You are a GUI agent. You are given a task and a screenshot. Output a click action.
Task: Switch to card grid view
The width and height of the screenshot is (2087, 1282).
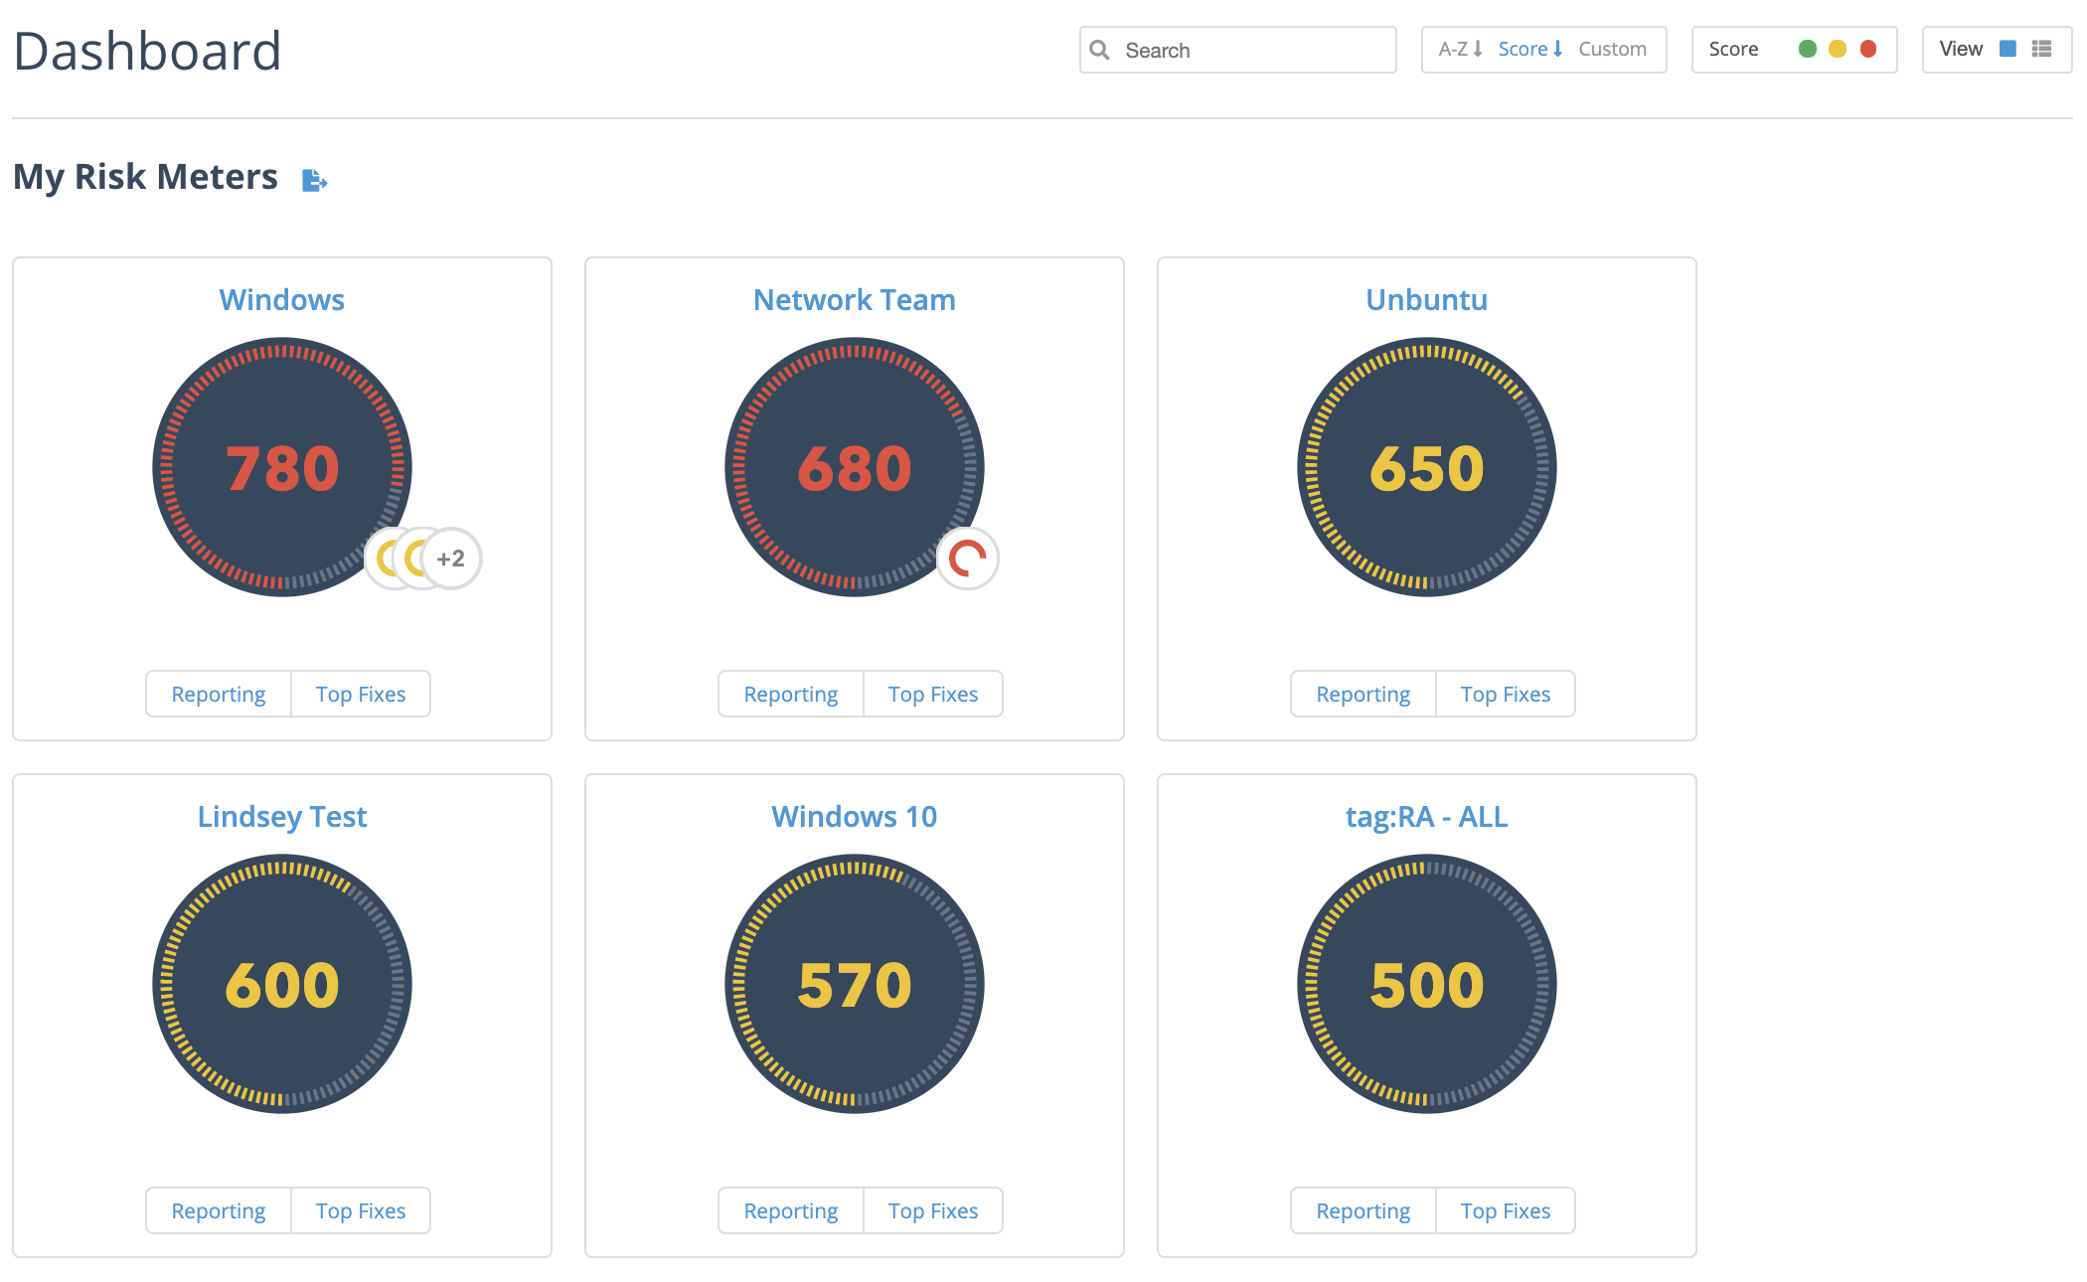pos(2007,49)
